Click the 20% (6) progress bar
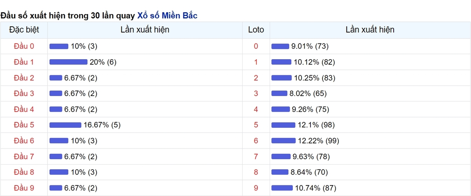 (68, 62)
